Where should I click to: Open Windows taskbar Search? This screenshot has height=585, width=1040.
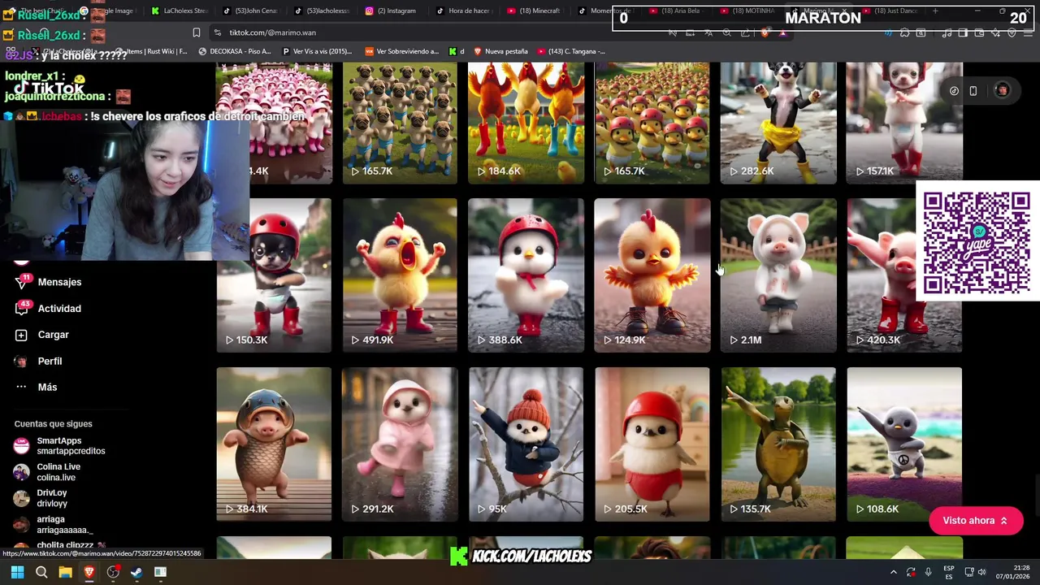41,572
